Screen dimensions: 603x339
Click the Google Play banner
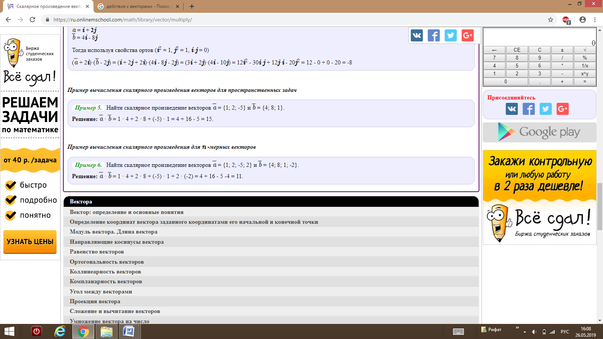click(539, 132)
